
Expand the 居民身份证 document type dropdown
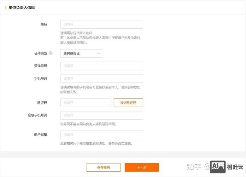82,53
